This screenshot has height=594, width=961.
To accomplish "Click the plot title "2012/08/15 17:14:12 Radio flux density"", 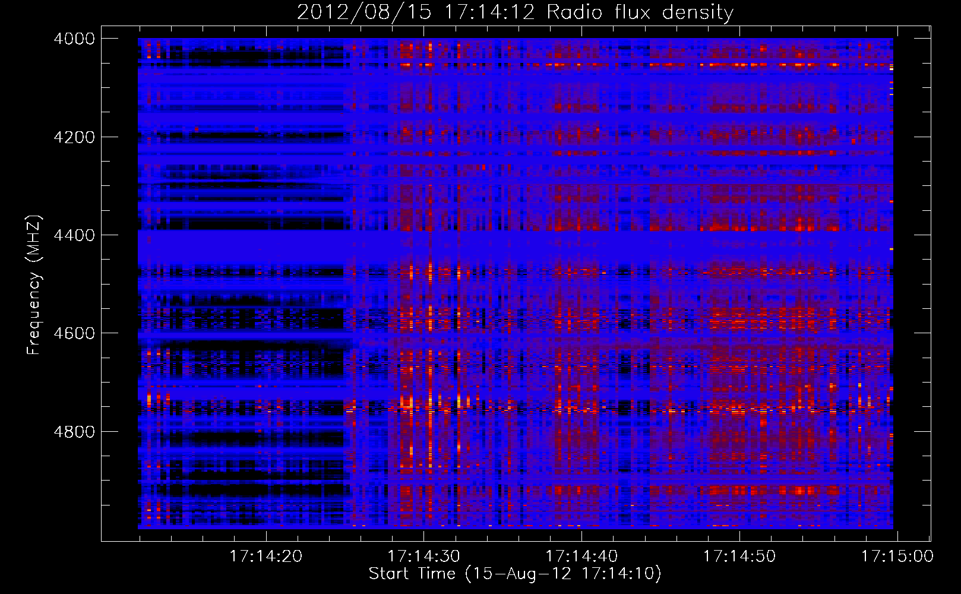I will click(x=515, y=12).
